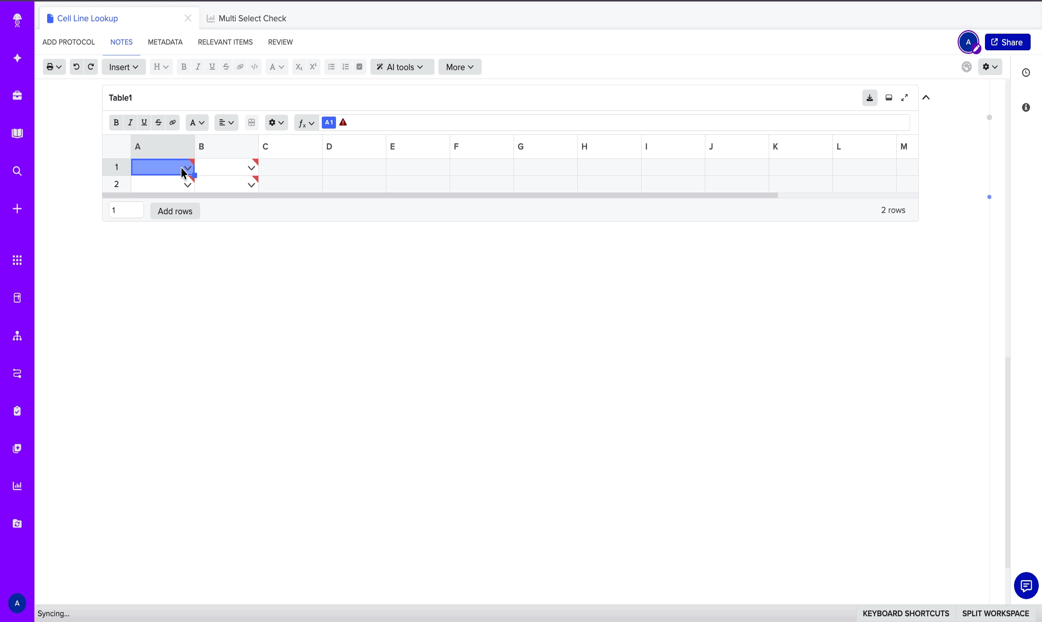Download Table1 data
This screenshot has width=1042, height=622.
(x=869, y=97)
